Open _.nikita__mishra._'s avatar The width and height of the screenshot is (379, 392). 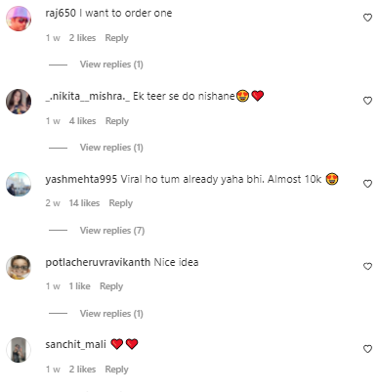19,102
